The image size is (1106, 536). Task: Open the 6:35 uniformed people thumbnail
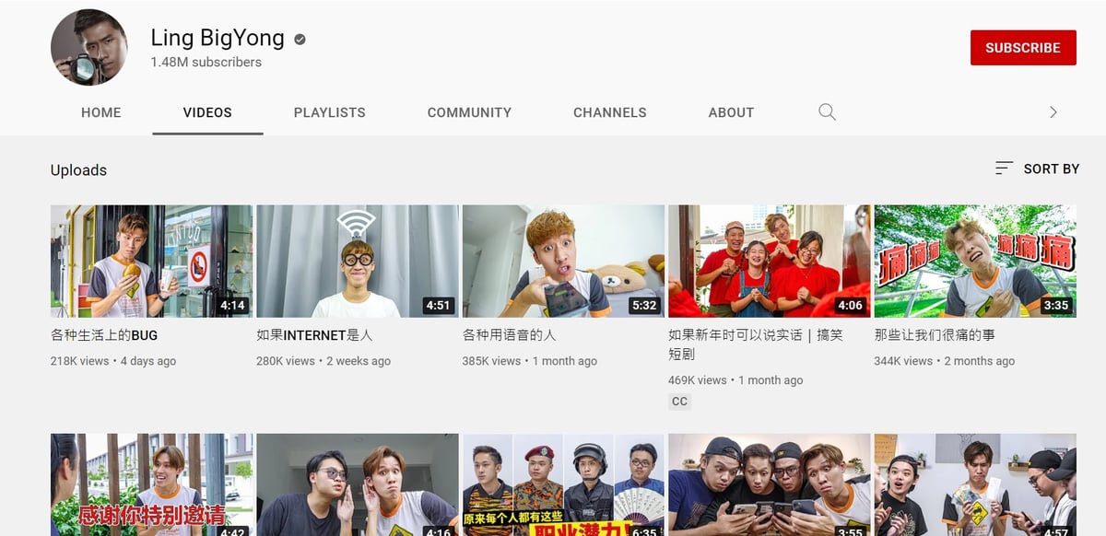(563, 484)
